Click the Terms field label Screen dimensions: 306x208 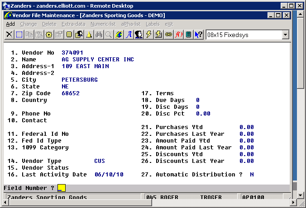click(x=164, y=93)
